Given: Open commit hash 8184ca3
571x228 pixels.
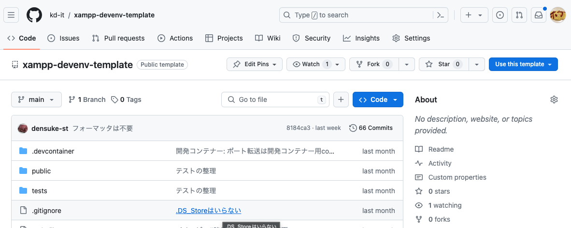Looking at the screenshot, I should [x=298, y=128].
